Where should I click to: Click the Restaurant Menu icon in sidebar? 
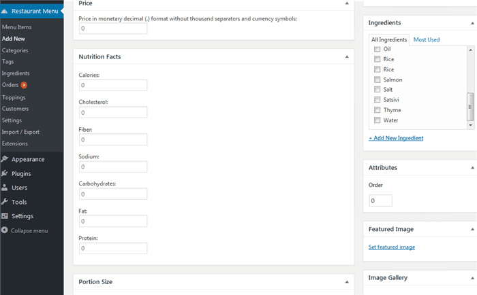(5, 12)
